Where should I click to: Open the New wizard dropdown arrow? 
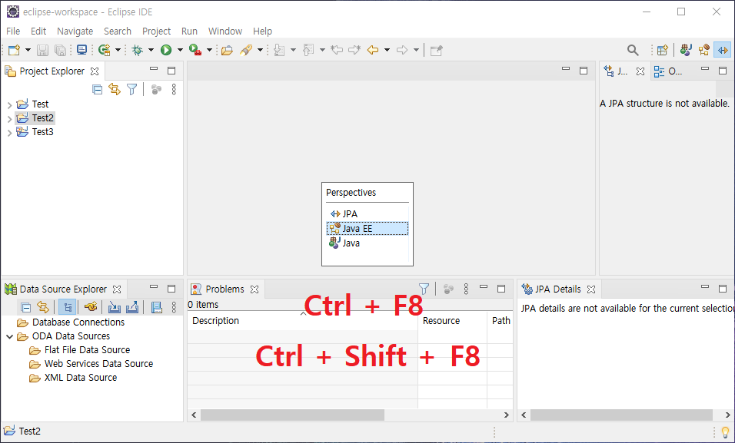[28, 50]
